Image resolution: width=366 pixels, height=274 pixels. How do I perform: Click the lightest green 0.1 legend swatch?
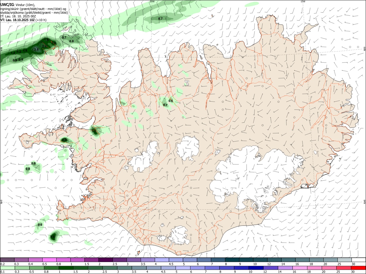(7, 268)
